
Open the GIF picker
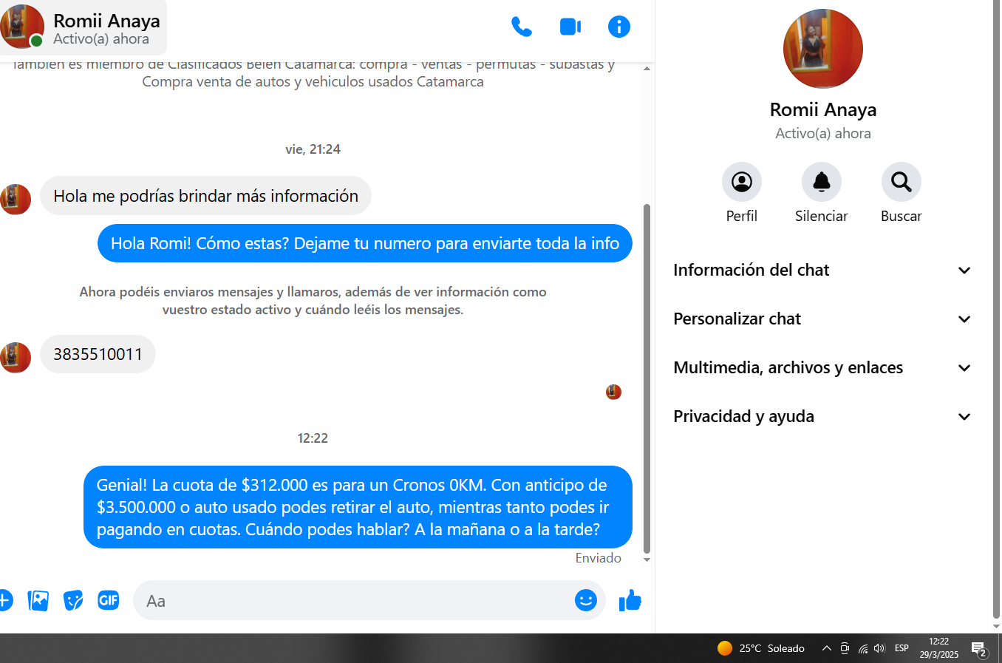coord(109,600)
